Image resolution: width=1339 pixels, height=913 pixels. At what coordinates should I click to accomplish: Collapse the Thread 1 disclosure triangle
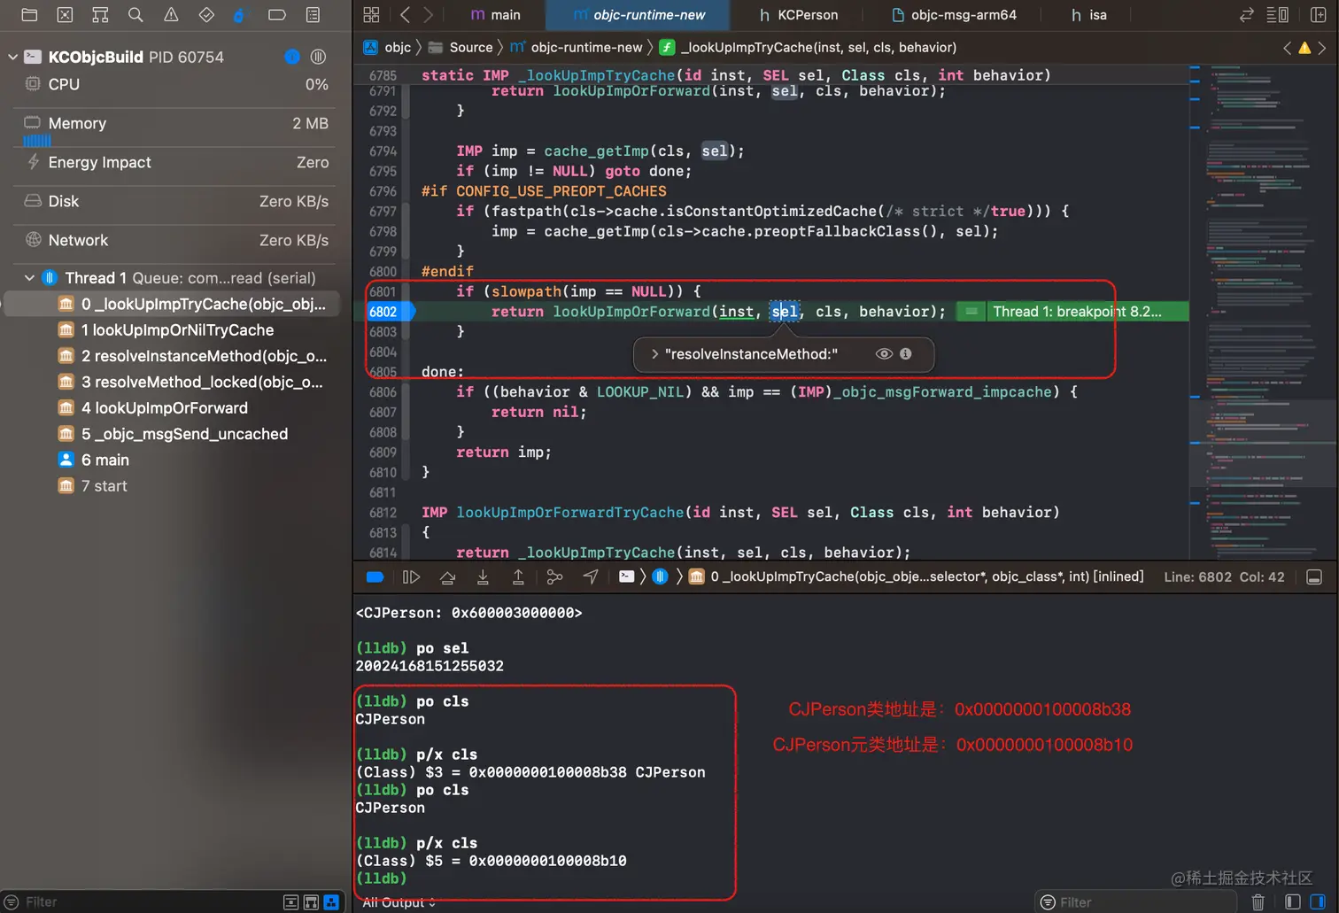click(29, 278)
